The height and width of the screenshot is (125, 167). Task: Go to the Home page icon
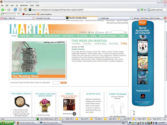click(25, 10)
